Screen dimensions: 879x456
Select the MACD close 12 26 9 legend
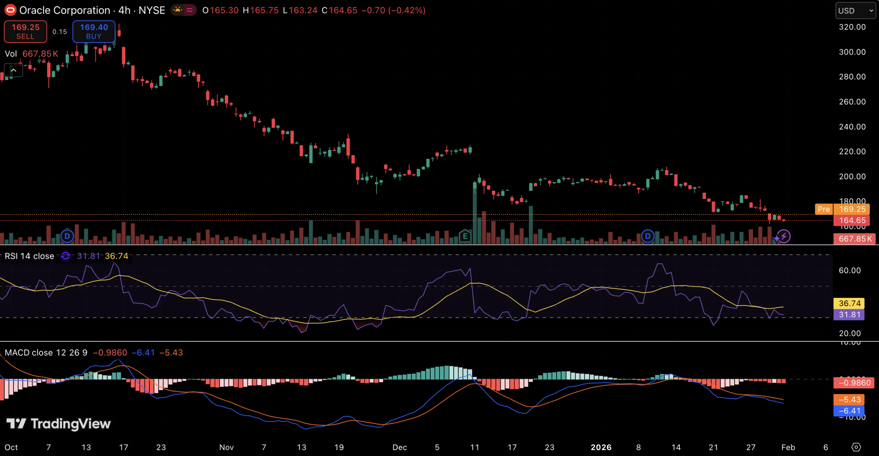tap(46, 353)
